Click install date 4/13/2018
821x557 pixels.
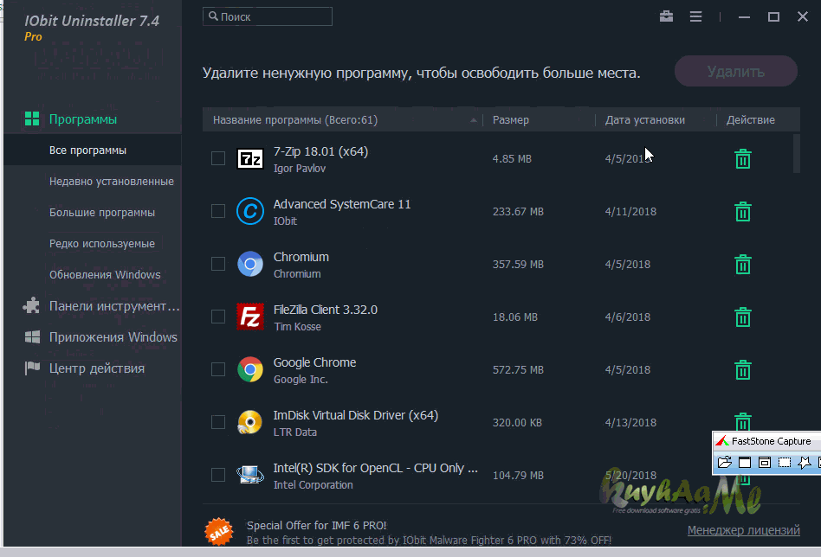point(630,423)
